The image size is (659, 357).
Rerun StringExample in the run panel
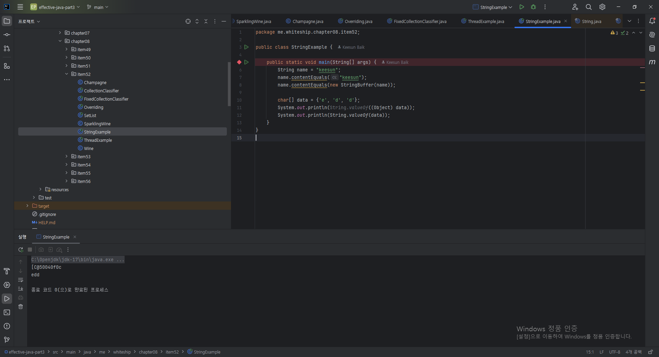pos(21,250)
